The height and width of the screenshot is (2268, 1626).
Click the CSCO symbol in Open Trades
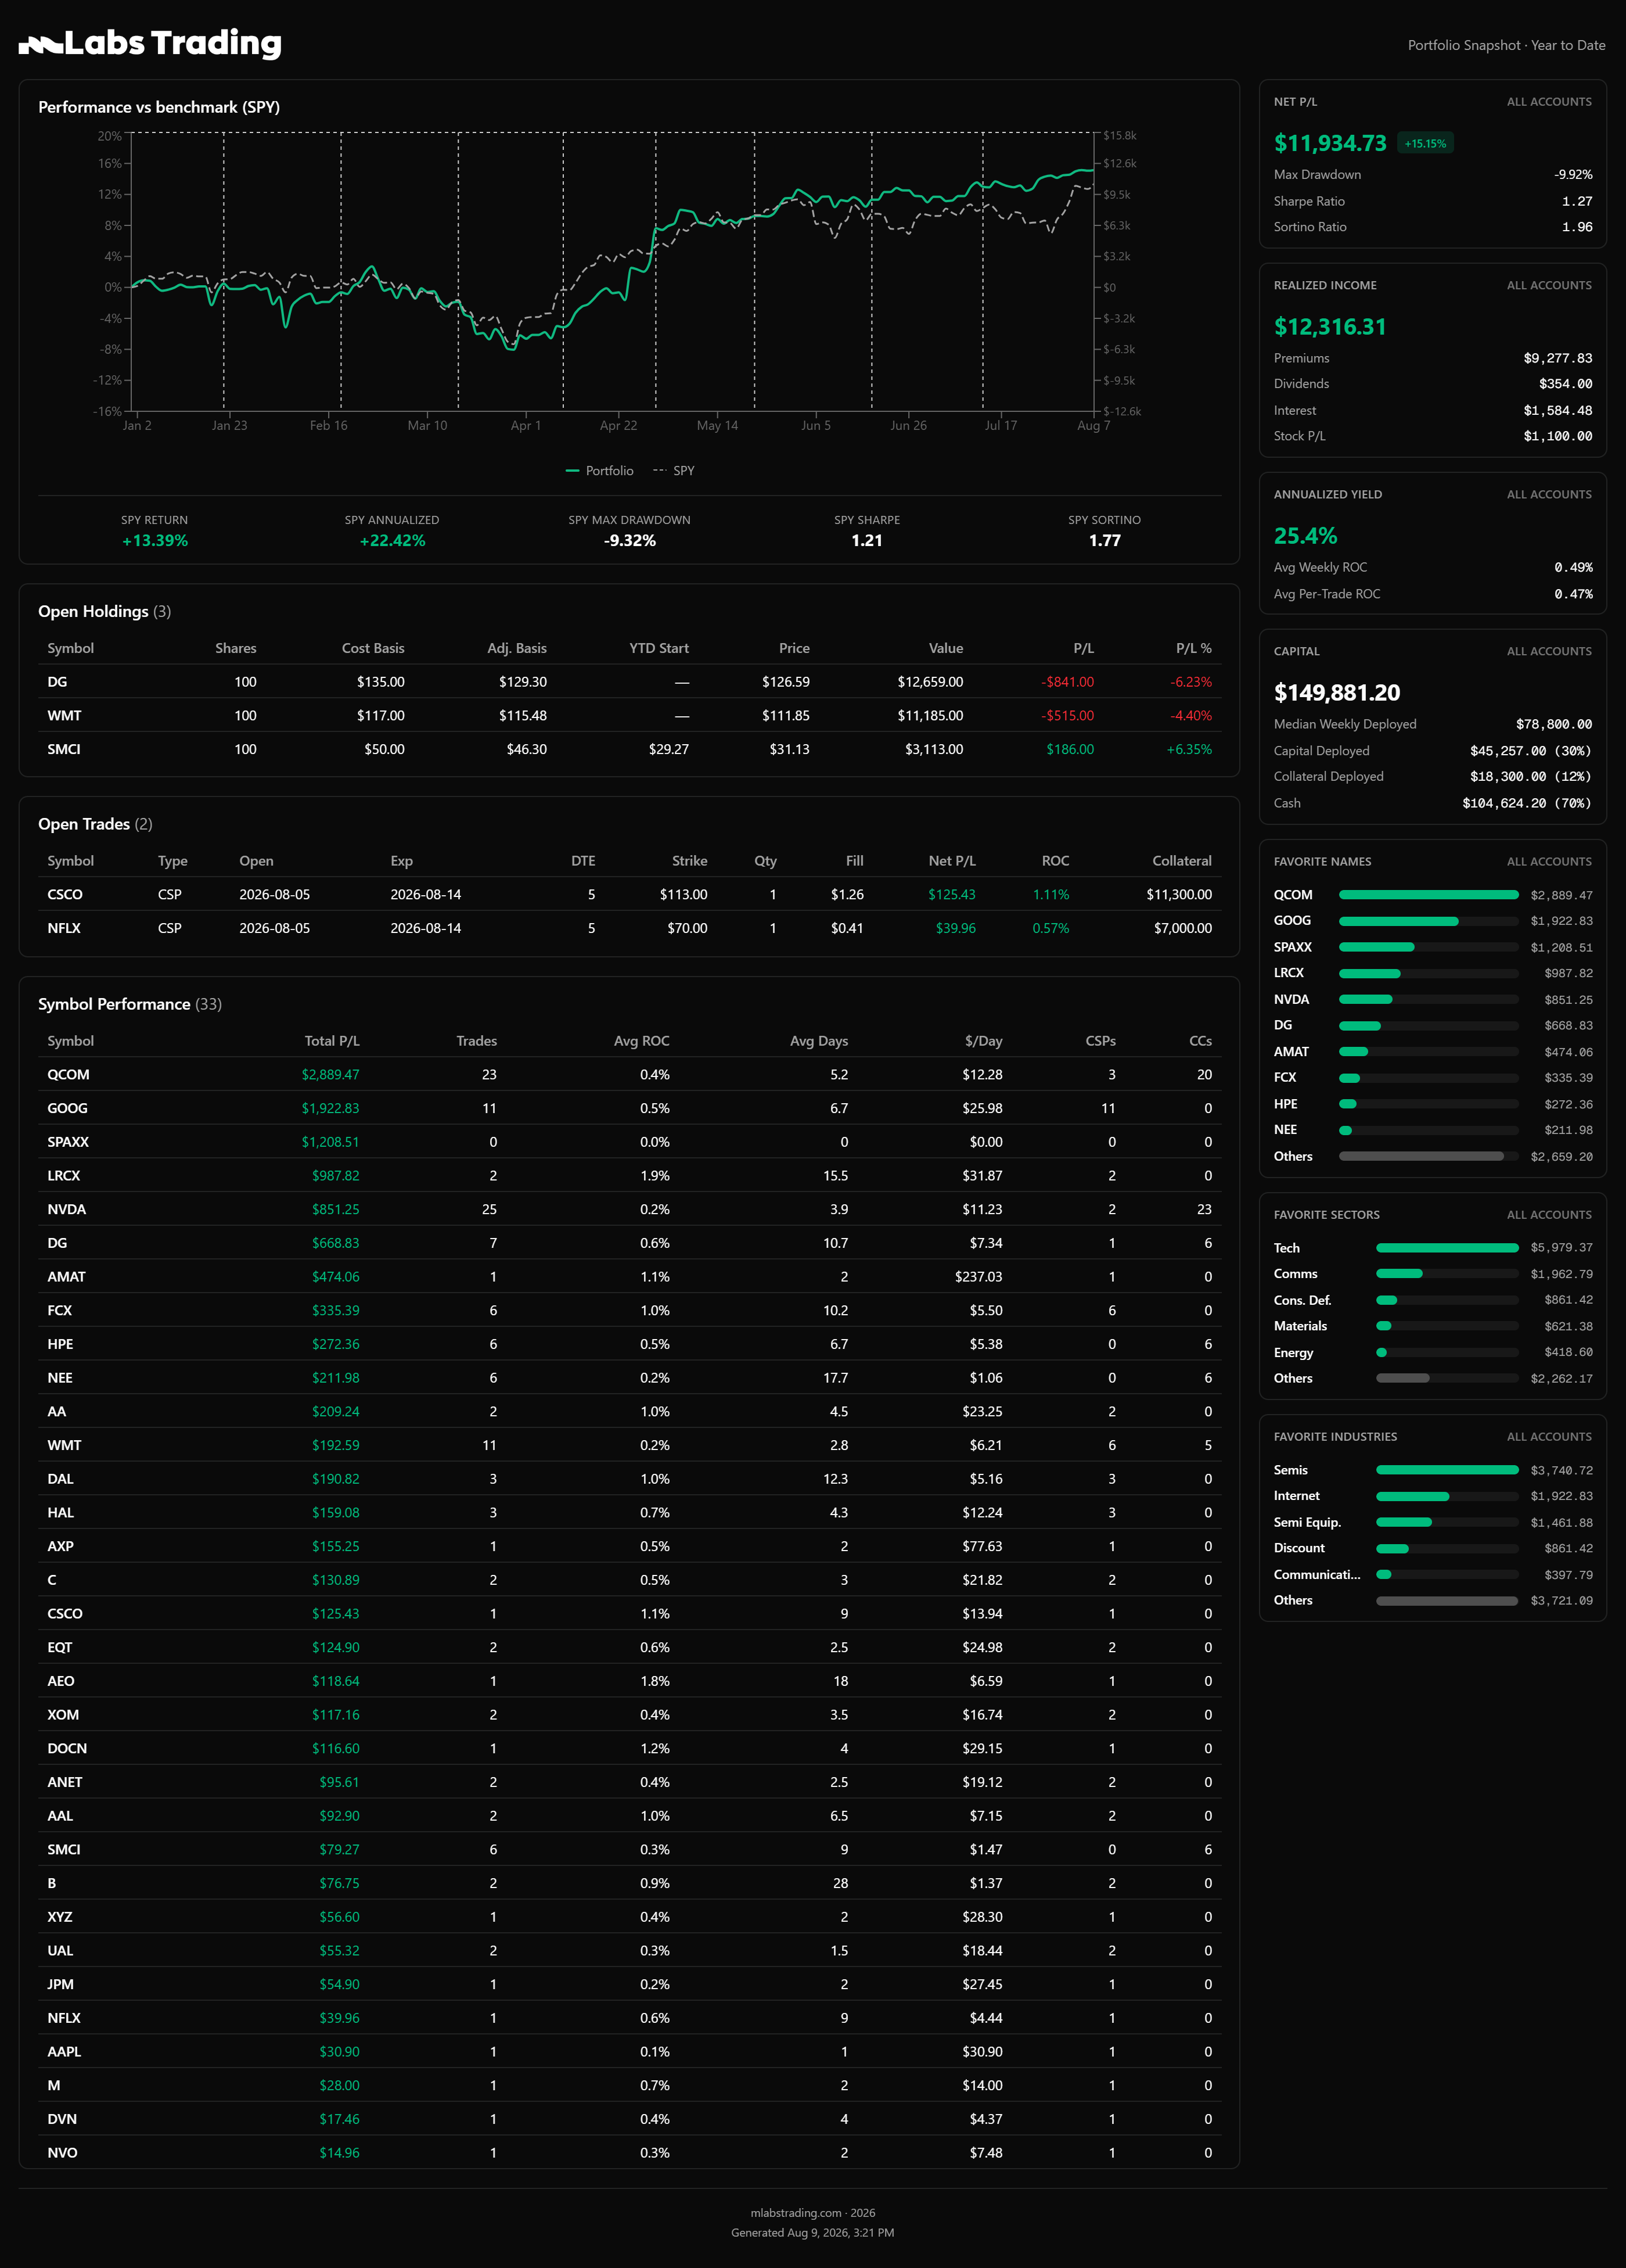pos(65,895)
